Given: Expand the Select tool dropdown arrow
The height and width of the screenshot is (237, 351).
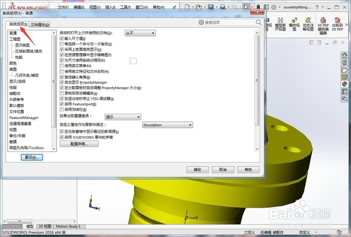Looking at the screenshot, I should [x=252, y=7].
